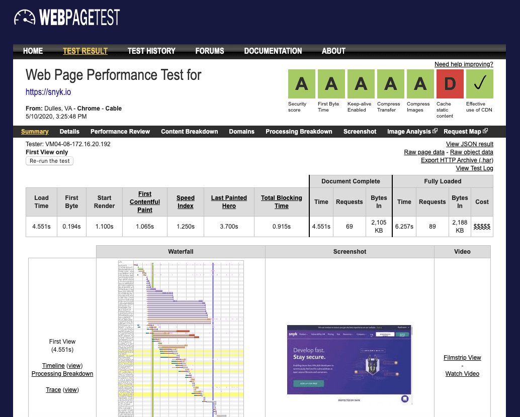
Task: Click the (view) link next to Timeline
Action: [x=74, y=365]
